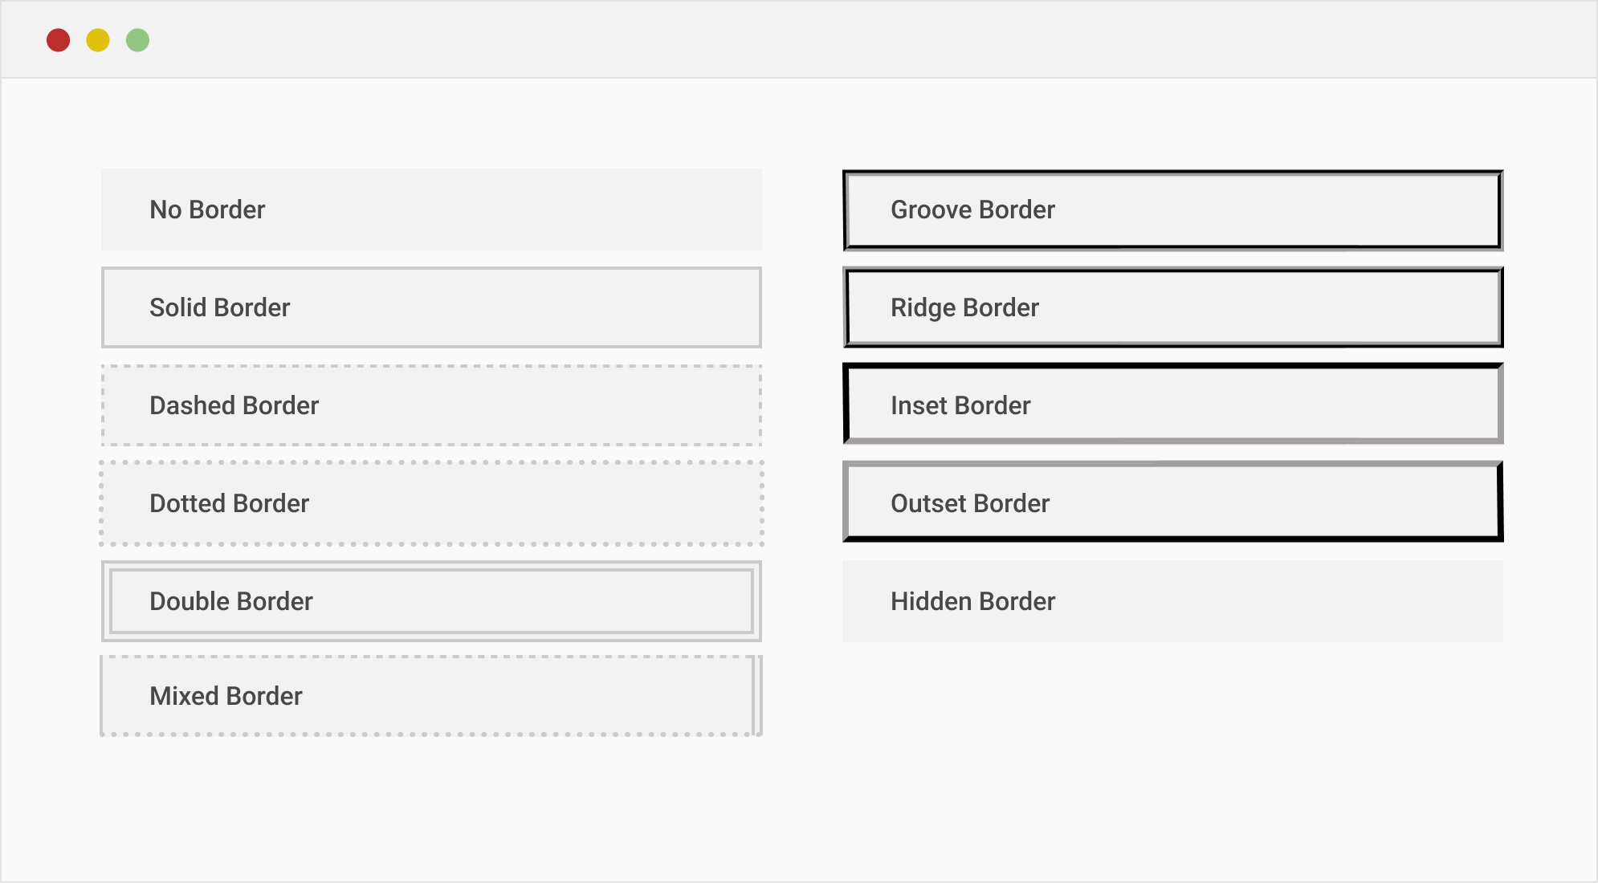Screen dimensions: 1598x883
Task: Click the yellow traffic light button
Action: pos(98,39)
